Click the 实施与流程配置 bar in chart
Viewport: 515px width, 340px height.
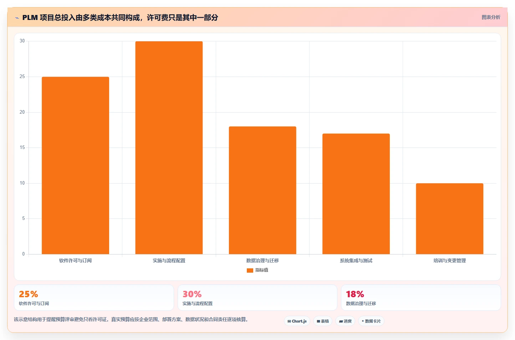point(169,148)
